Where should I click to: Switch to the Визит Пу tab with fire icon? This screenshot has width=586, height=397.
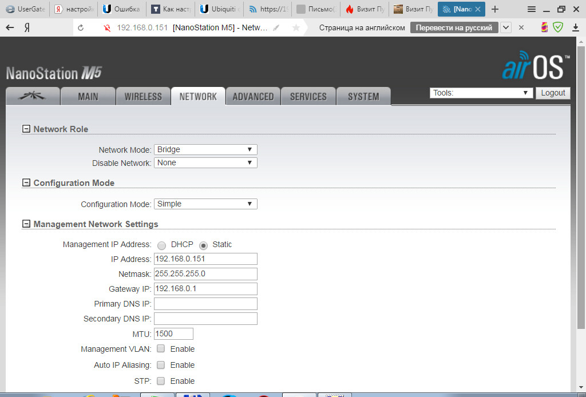[x=365, y=9]
